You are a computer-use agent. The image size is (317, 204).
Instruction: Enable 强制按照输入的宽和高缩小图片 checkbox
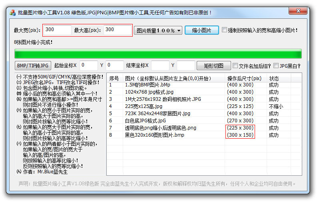pos(225,30)
